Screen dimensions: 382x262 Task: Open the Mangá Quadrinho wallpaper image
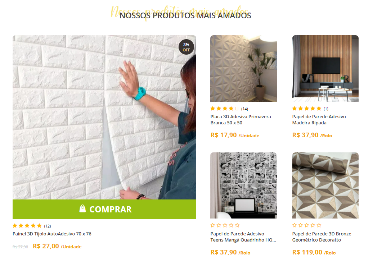(243, 185)
